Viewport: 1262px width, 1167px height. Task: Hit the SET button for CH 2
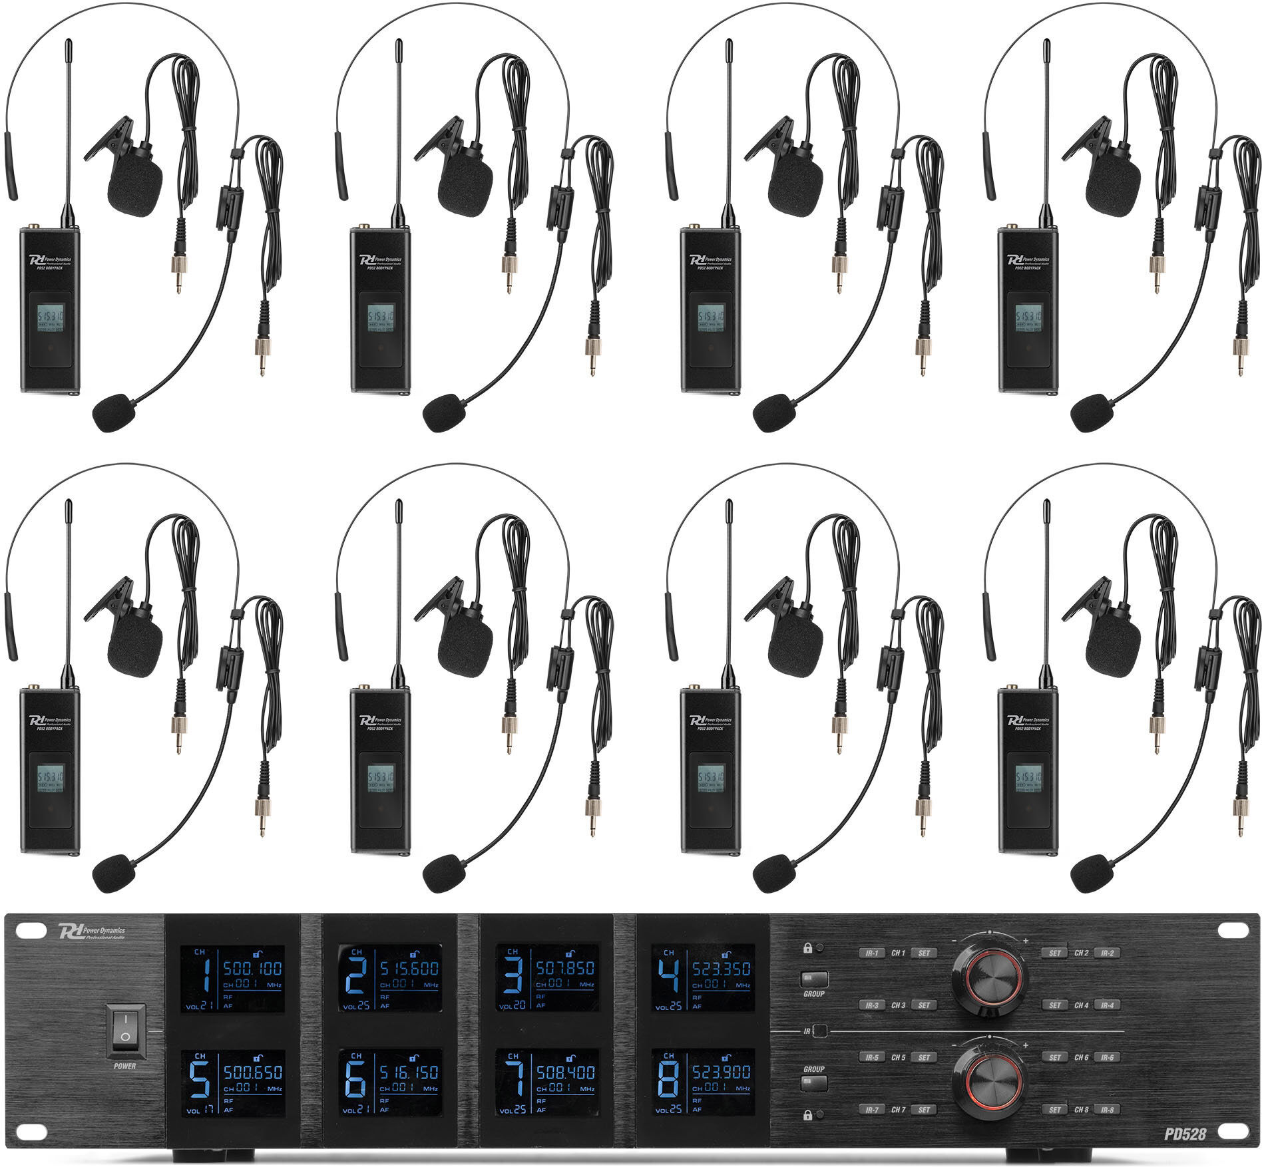(1055, 953)
